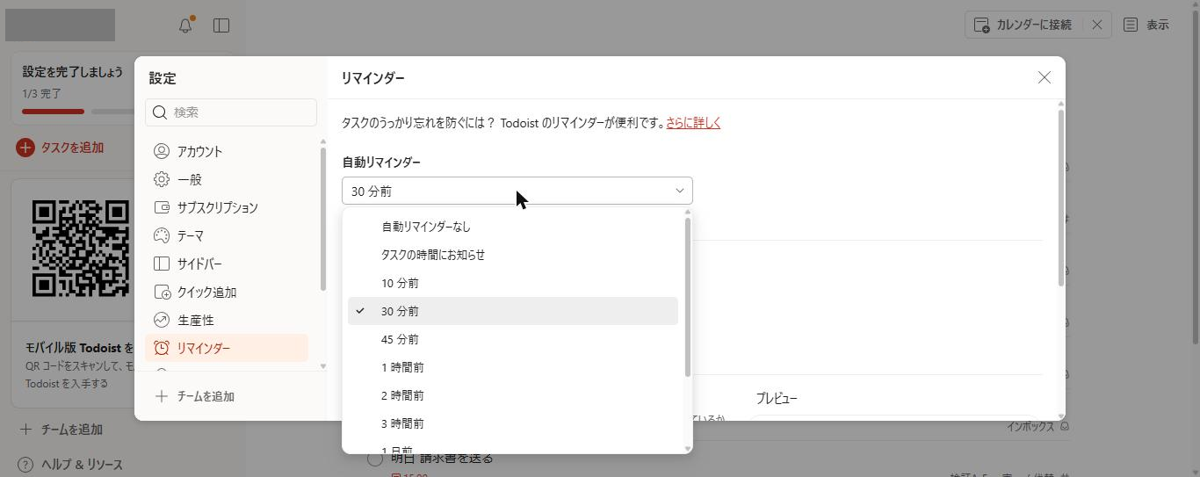Click the テーマ palette icon

coord(162,235)
